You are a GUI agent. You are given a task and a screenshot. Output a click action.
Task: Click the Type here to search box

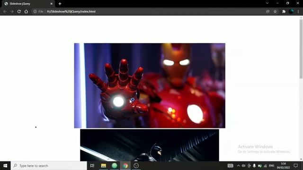(49, 166)
